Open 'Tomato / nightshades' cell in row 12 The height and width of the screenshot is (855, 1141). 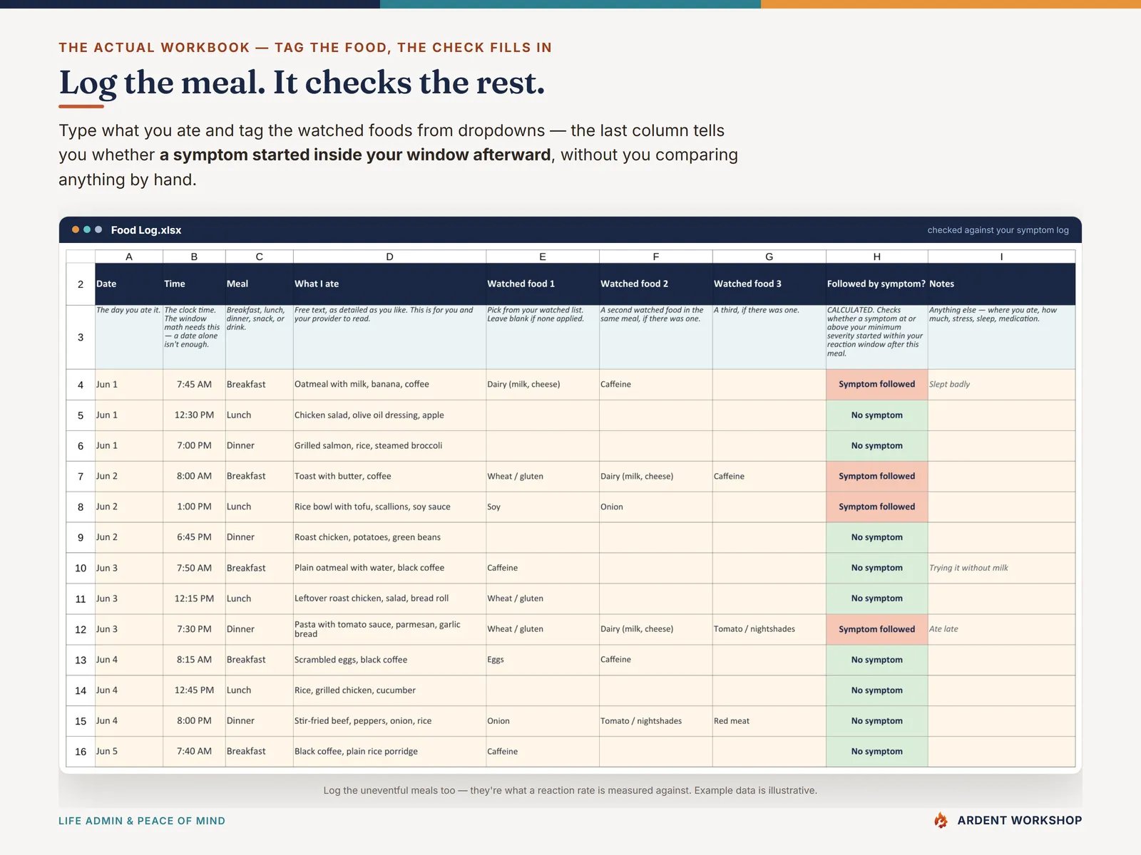(769, 630)
